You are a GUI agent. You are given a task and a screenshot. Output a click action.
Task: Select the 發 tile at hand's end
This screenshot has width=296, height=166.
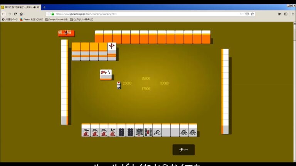(193, 130)
